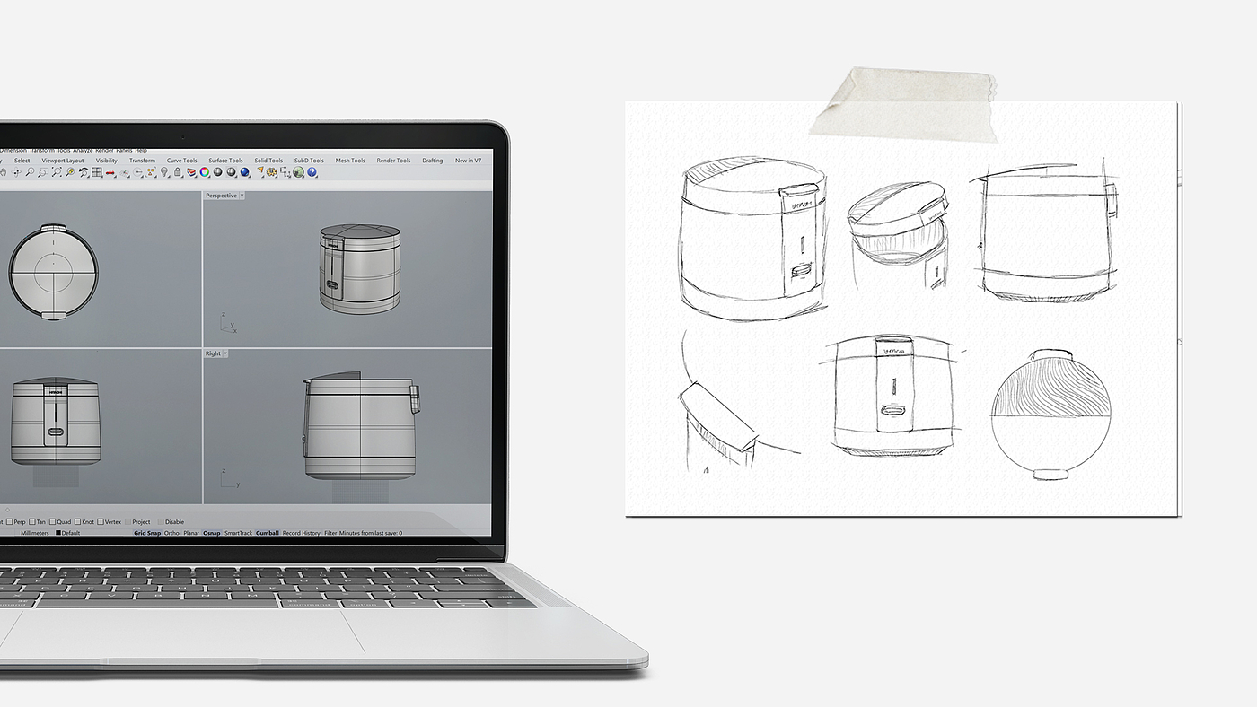
Task: Click the padlock Lock Objects icon
Action: [x=177, y=172]
